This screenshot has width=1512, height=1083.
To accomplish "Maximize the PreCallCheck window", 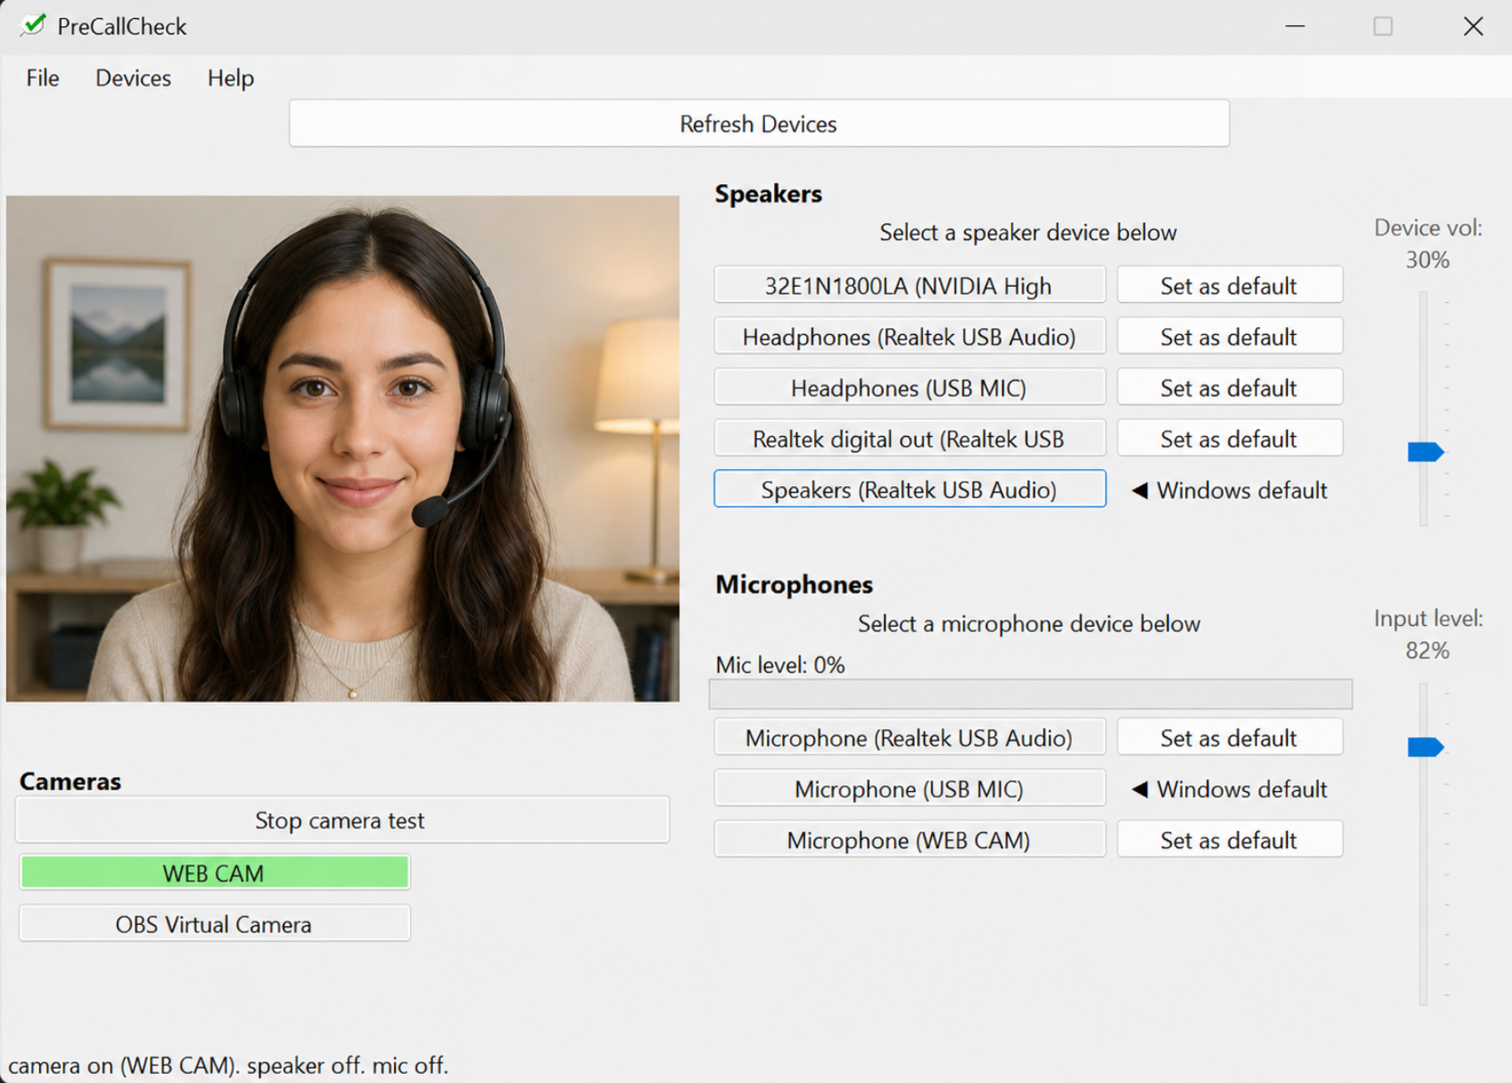I will click(x=1383, y=26).
